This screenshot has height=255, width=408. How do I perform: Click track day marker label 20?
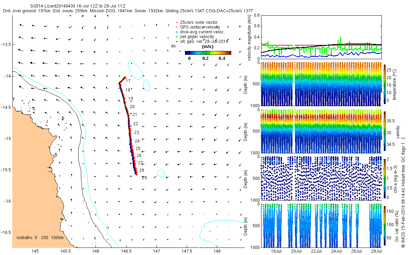tap(132, 107)
